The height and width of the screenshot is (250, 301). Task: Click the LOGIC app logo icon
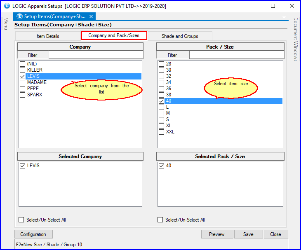pos(6,6)
